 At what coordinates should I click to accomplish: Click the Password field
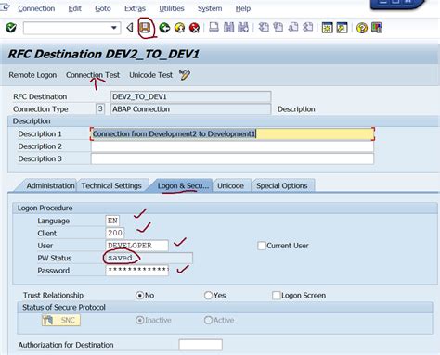coord(136,271)
